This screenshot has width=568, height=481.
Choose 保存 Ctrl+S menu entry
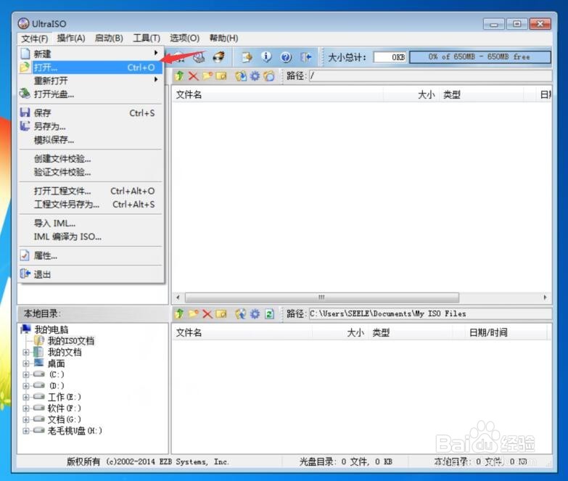pos(91,113)
